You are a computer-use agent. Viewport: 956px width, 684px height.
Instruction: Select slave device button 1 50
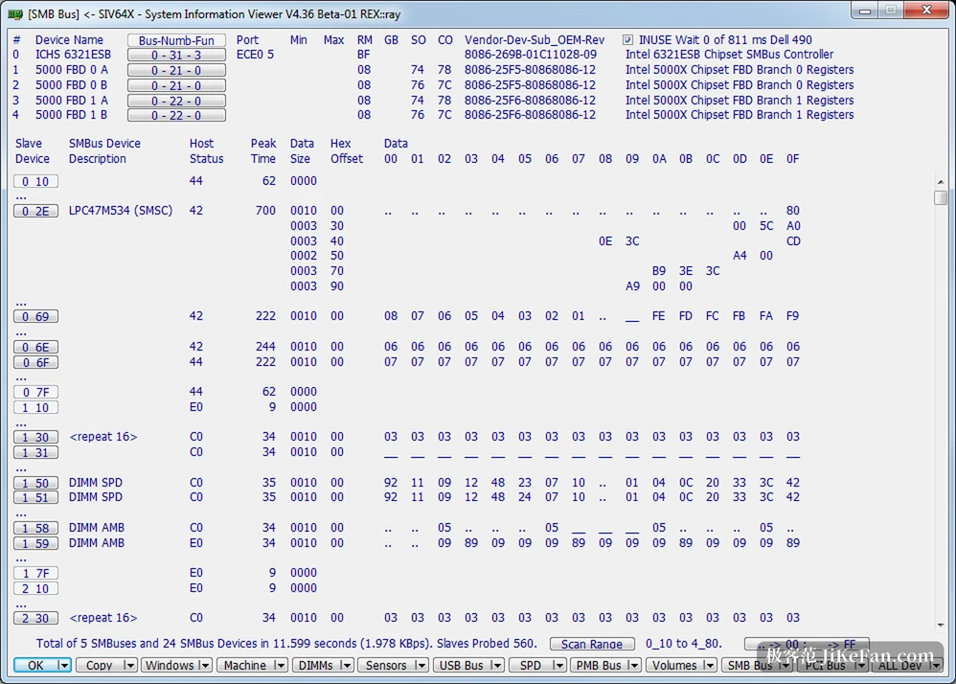point(36,483)
